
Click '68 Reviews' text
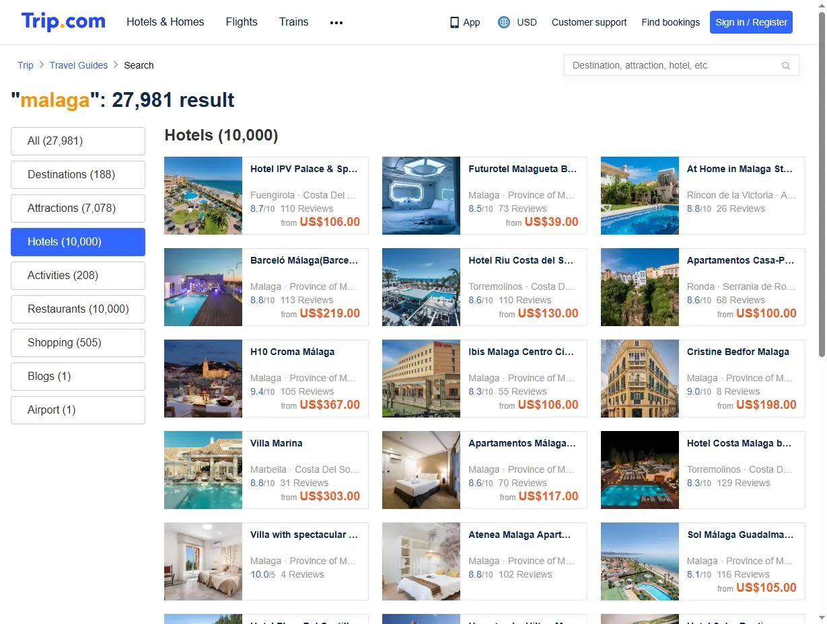[741, 300]
